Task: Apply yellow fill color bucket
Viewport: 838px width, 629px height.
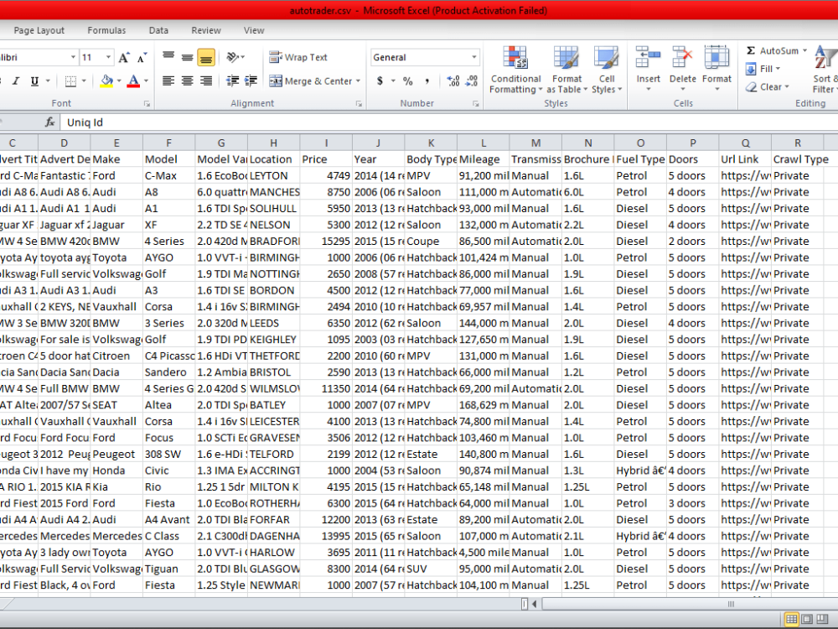Action: pyautogui.click(x=106, y=81)
